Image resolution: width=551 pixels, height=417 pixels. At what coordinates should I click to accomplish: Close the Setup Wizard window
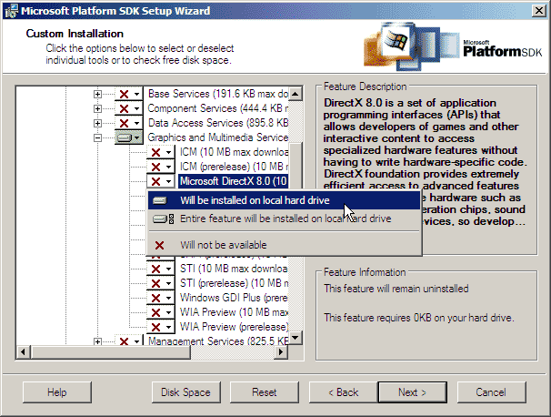(538, 11)
